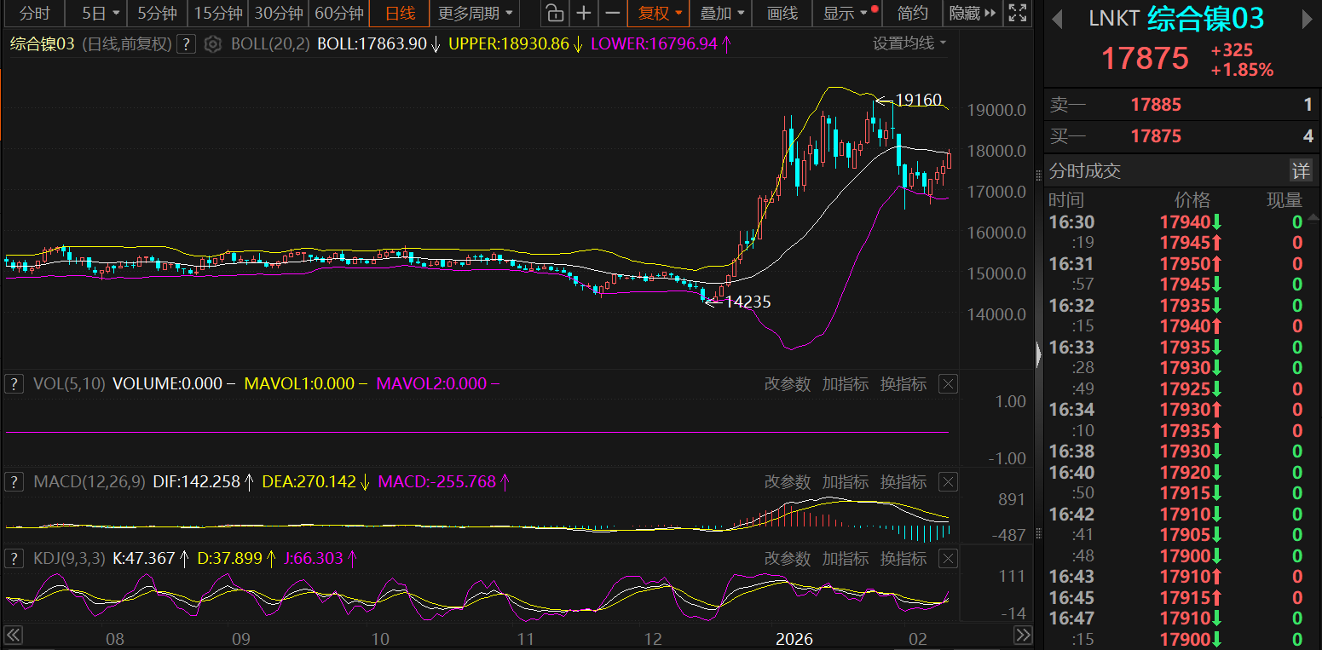This screenshot has width=1322, height=650.
Task: Select the 分时 tab
Action: coord(35,14)
